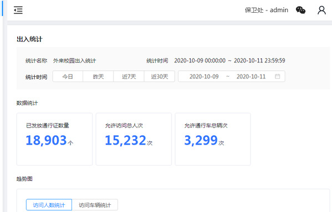The height and width of the screenshot is (212, 332).
Task: Edit the end date 2020-10-11 field
Action: 251,76
